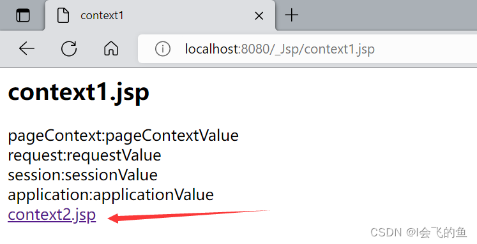This screenshot has width=477, height=244.
Task: Open a new tab with plus button
Action: pyautogui.click(x=291, y=15)
